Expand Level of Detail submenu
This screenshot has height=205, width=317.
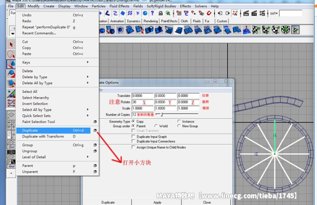(88, 157)
